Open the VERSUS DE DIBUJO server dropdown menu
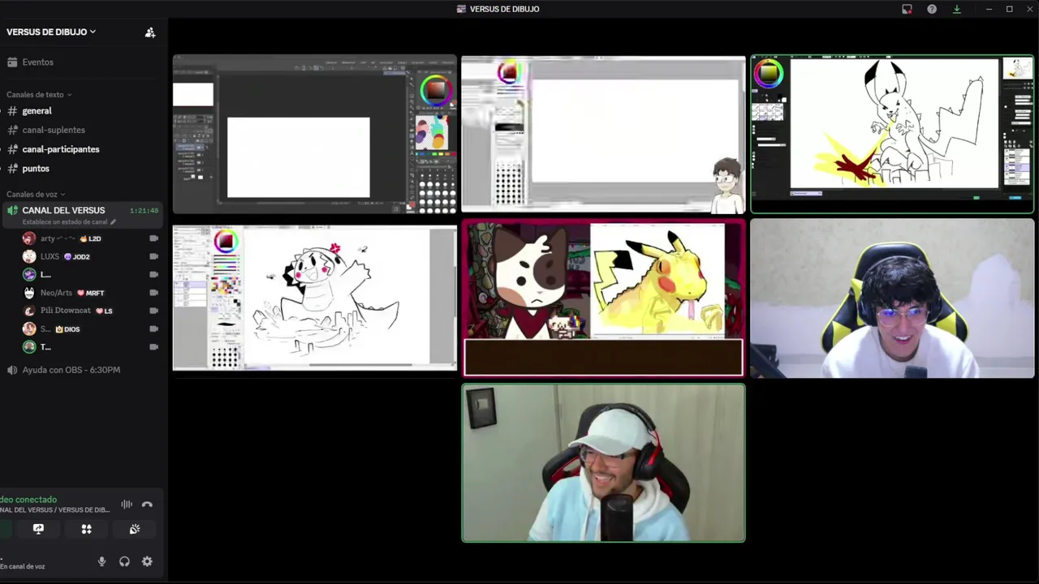Viewport: 1039px width, 584px height. click(x=51, y=32)
